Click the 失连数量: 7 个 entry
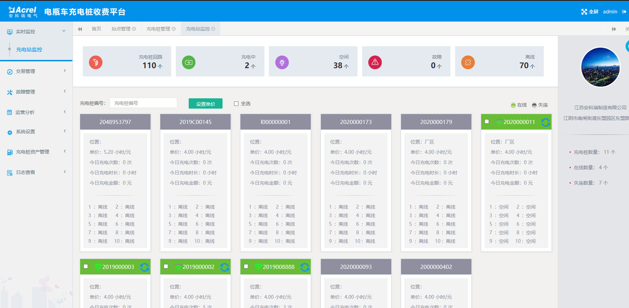This screenshot has width=629, height=308. point(591,183)
